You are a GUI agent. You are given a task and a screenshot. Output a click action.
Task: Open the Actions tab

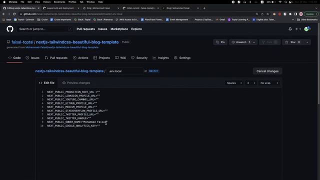point(80,58)
